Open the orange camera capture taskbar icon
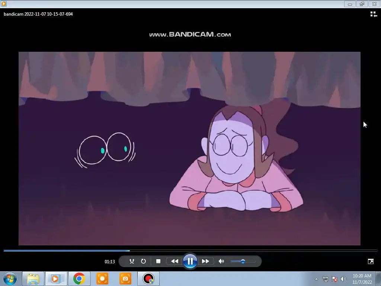Screen dimensions: 381x286 tap(125, 279)
